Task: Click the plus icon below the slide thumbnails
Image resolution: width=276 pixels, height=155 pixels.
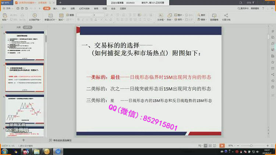Action: [x=24, y=140]
